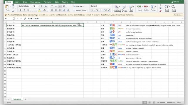Click the fx insert function icon

pyautogui.click(x=25, y=19)
